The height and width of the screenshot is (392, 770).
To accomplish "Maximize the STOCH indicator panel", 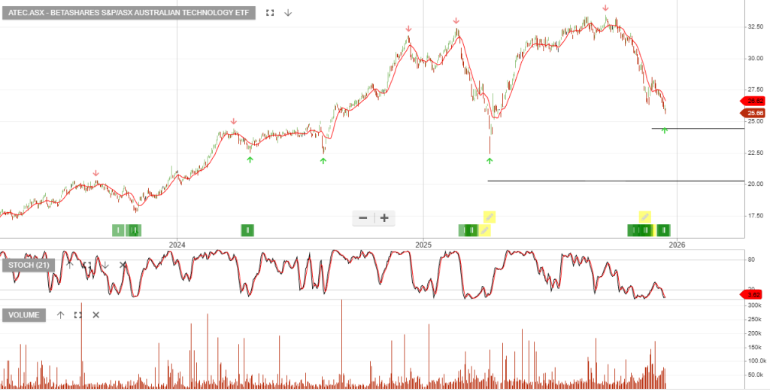I will click(87, 265).
